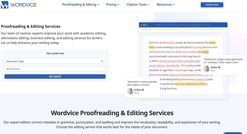Click the Wordvice logo icon
247x134 pixels.
pos(5,5)
